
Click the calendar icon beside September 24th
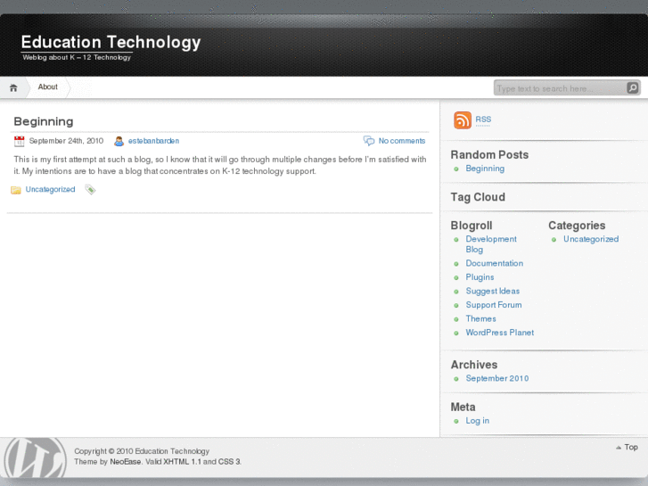click(x=19, y=141)
